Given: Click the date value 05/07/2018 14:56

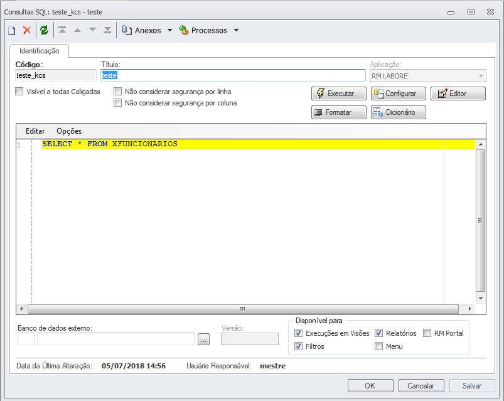Looking at the screenshot, I should [x=134, y=366].
